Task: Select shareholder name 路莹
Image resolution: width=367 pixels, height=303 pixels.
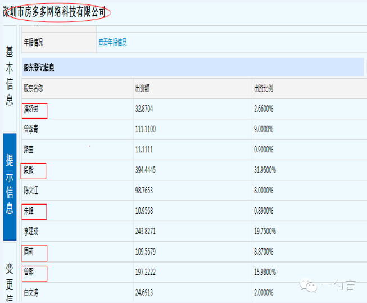Action: point(29,150)
